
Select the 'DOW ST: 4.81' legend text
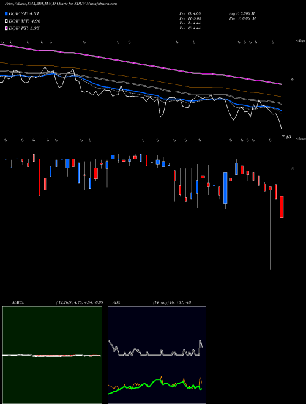[x=24, y=13]
